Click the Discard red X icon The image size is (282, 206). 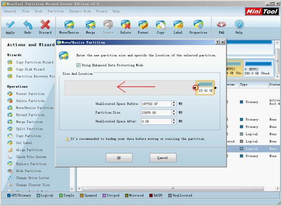click(45, 25)
